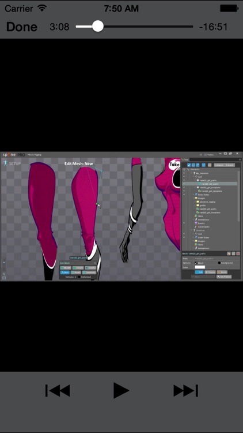Click the Generate button in Edit Mesh
Image resolution: width=243 pixels, height=433 pixels.
[x=89, y=273]
